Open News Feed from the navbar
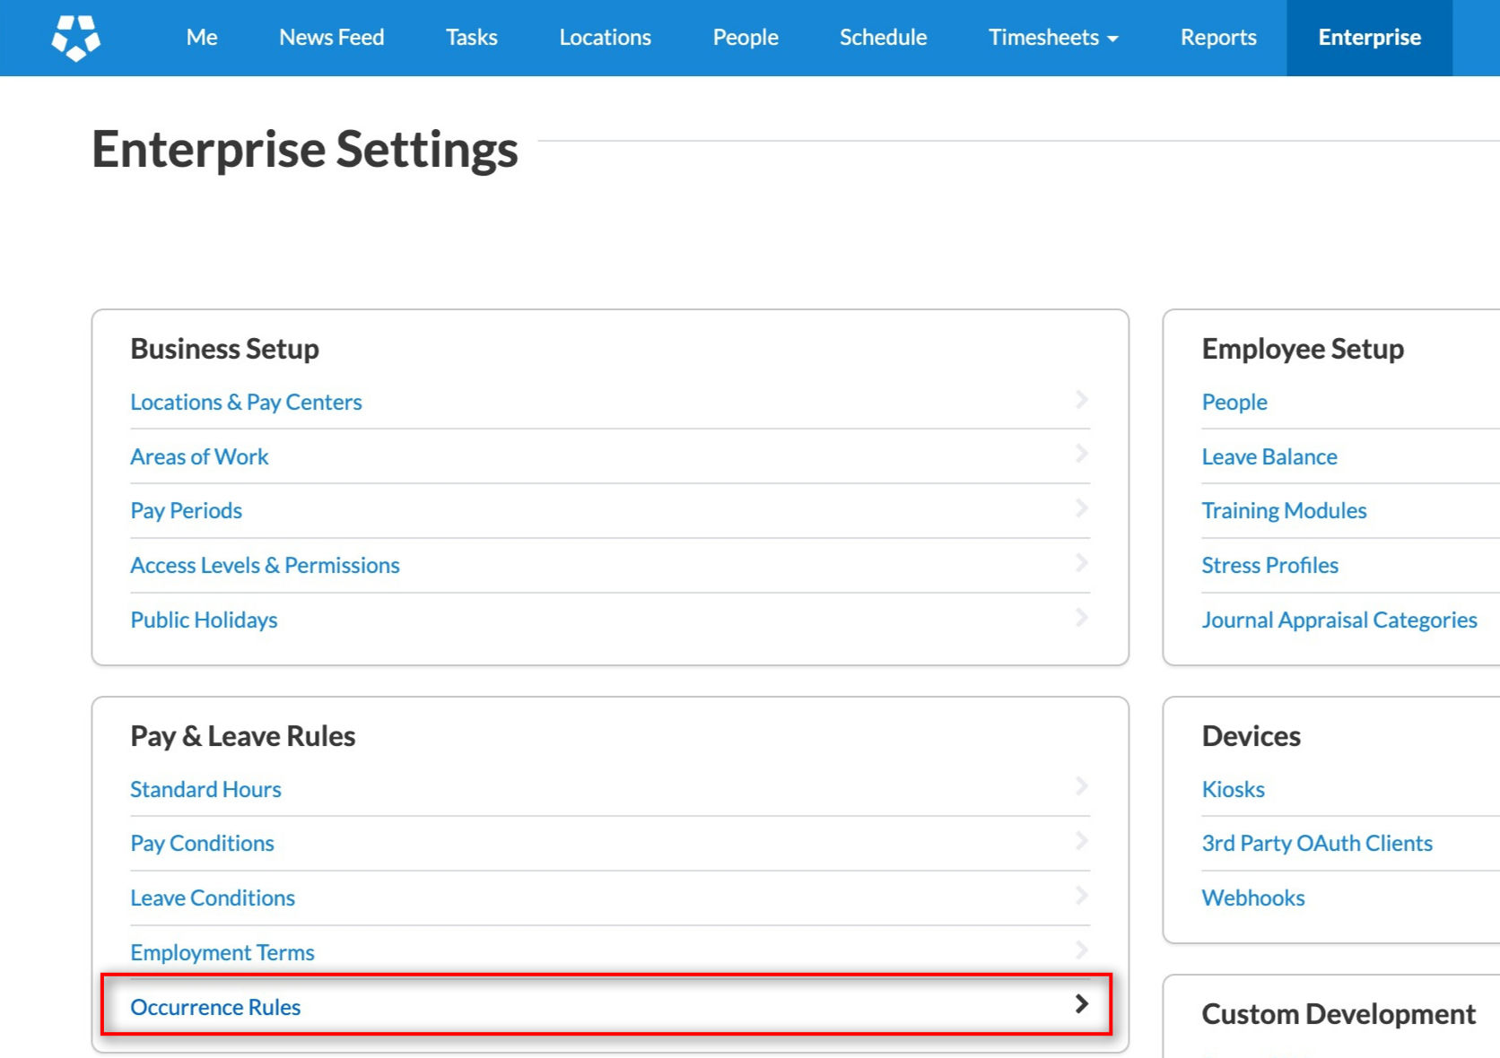Viewport: 1500px width, 1058px height. [331, 38]
